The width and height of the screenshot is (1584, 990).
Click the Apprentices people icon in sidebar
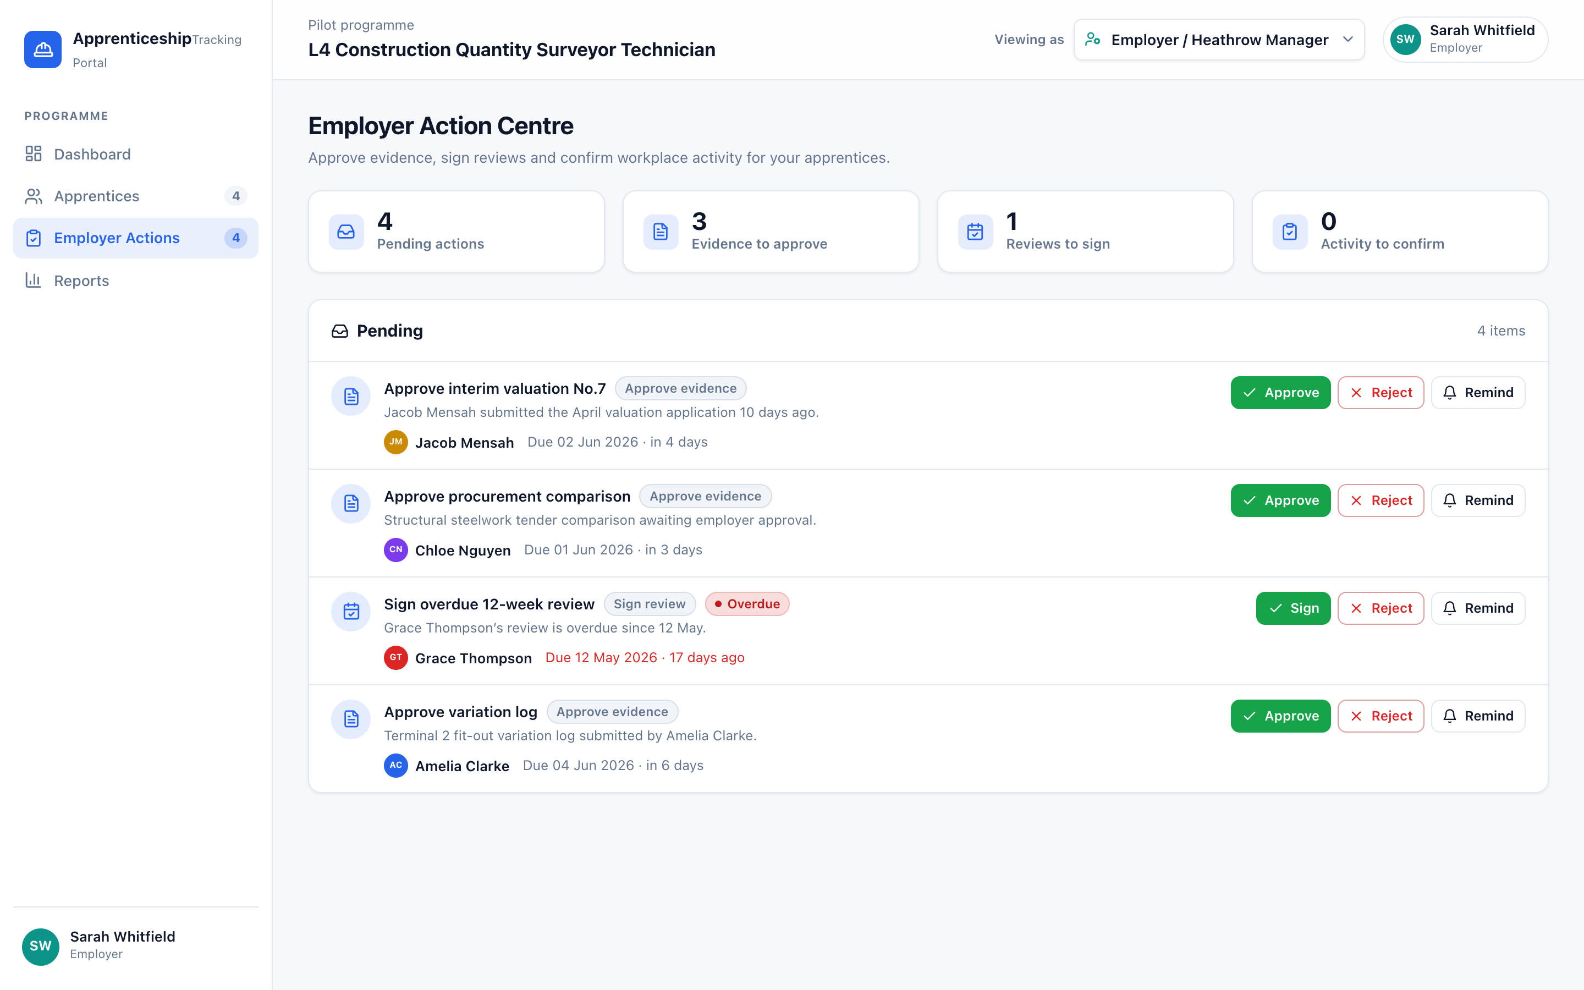click(x=34, y=196)
